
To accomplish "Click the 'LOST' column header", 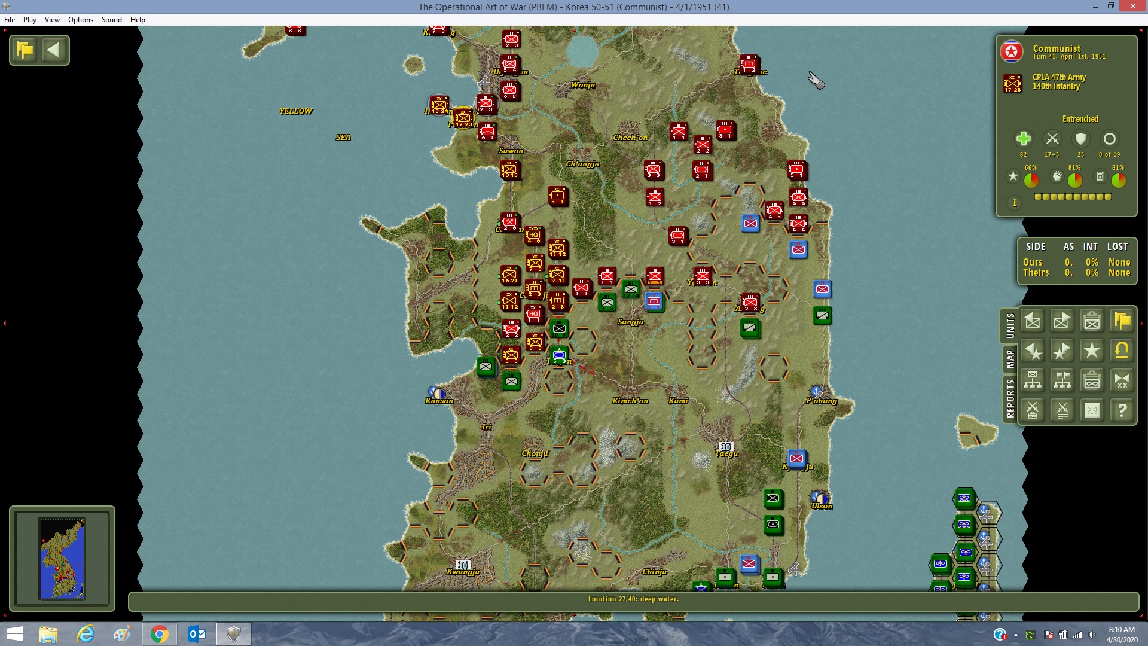I will click(x=1117, y=246).
